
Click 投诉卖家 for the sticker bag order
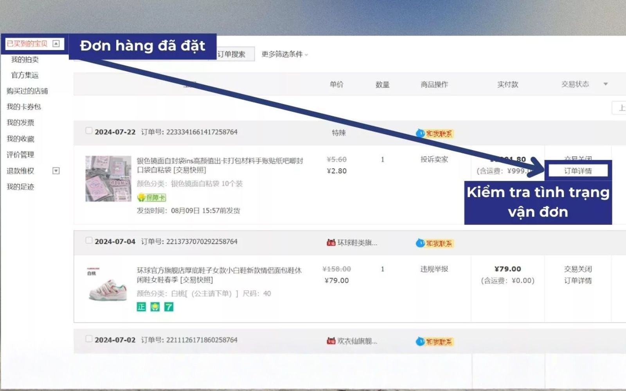click(434, 159)
